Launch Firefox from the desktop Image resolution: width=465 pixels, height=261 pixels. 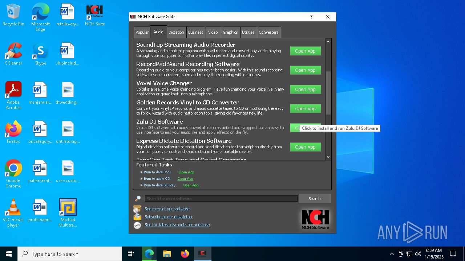13,133
